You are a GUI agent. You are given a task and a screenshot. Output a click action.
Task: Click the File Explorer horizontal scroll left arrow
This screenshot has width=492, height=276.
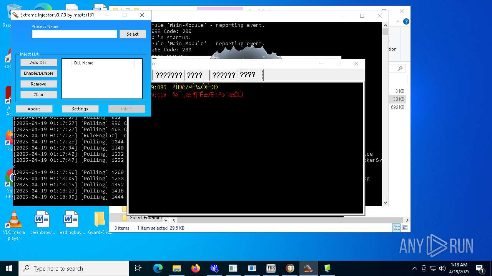pyautogui.click(x=174, y=220)
